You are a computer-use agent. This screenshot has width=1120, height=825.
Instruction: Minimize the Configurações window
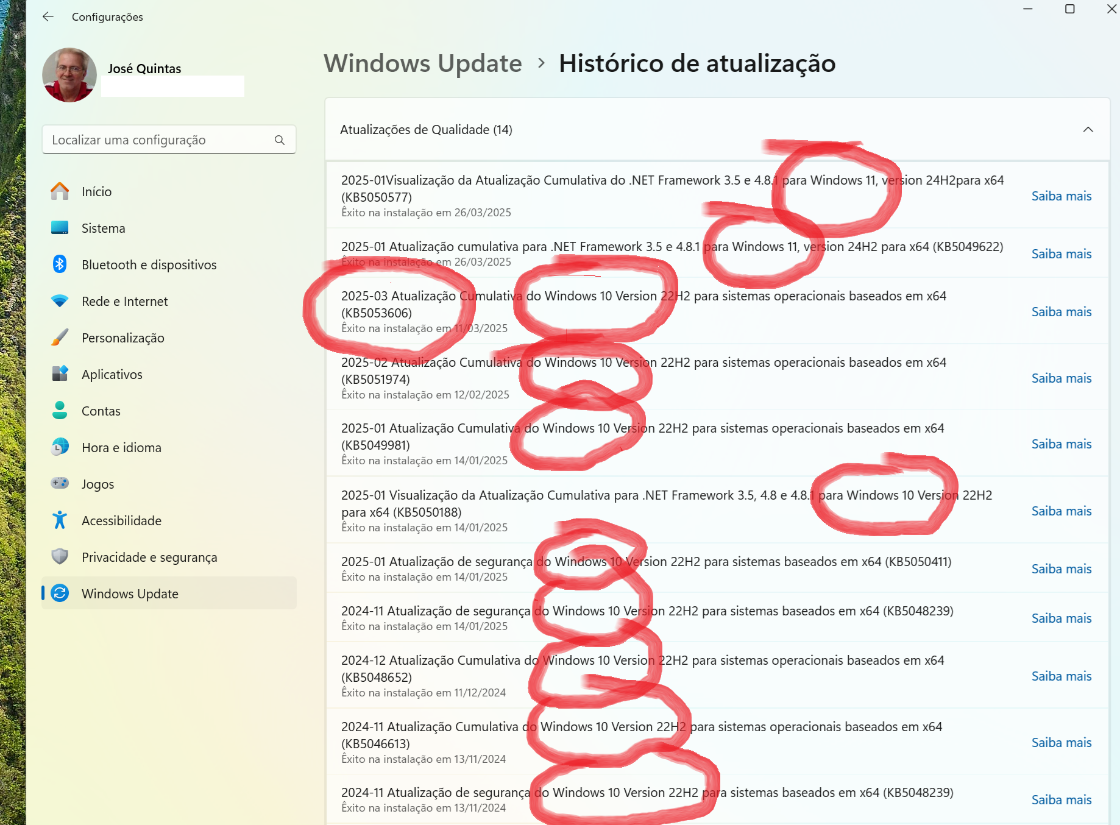tap(1028, 9)
